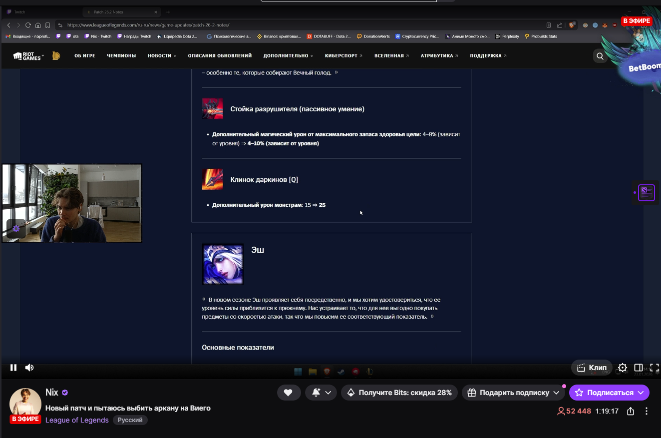The width and height of the screenshot is (661, 438).
Task: Open the Подарить подписку dropdown
Action: [513, 393]
